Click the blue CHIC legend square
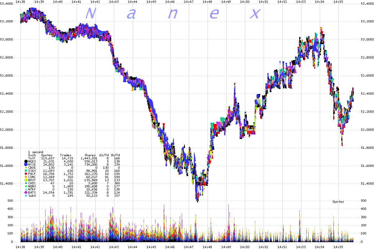This screenshot has height=249, width=374. [x=26, y=183]
